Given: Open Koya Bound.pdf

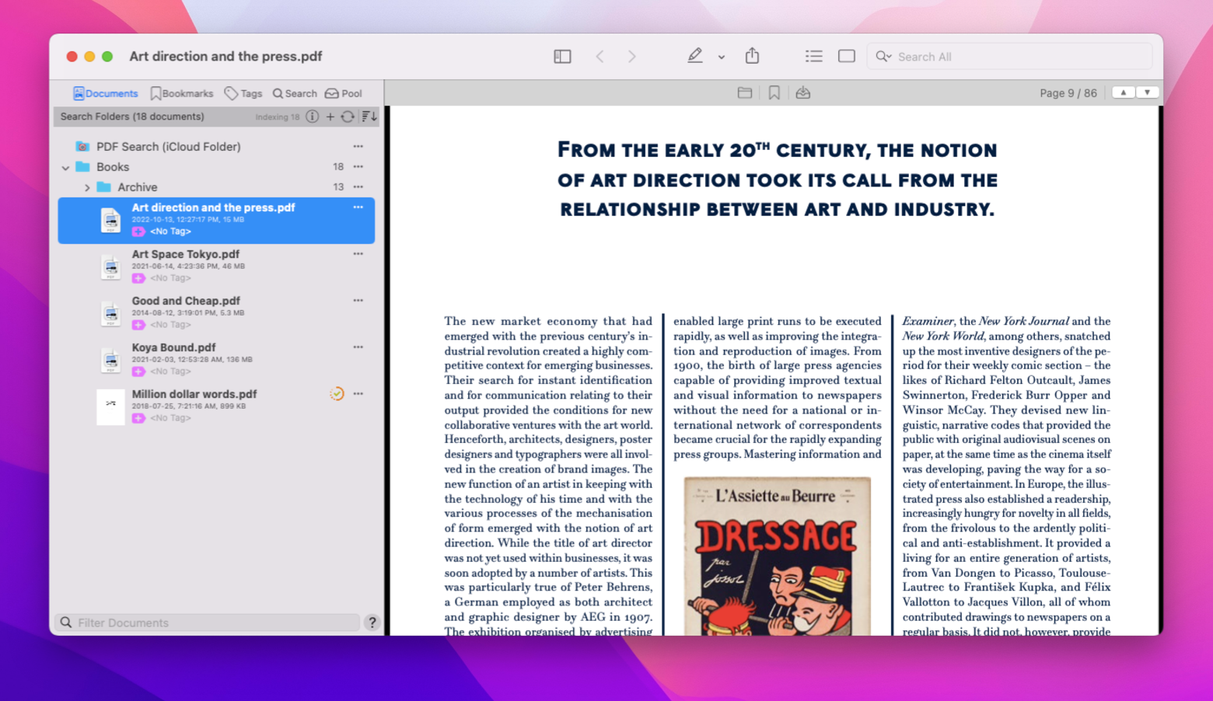Looking at the screenshot, I should pos(173,347).
